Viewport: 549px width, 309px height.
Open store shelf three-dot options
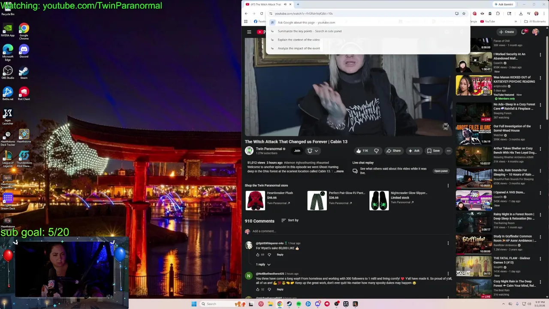(x=448, y=185)
